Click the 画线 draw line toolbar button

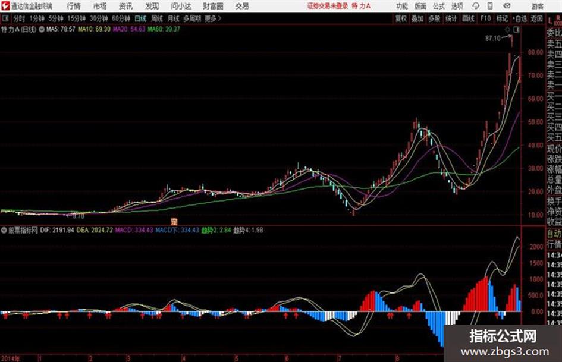click(468, 18)
